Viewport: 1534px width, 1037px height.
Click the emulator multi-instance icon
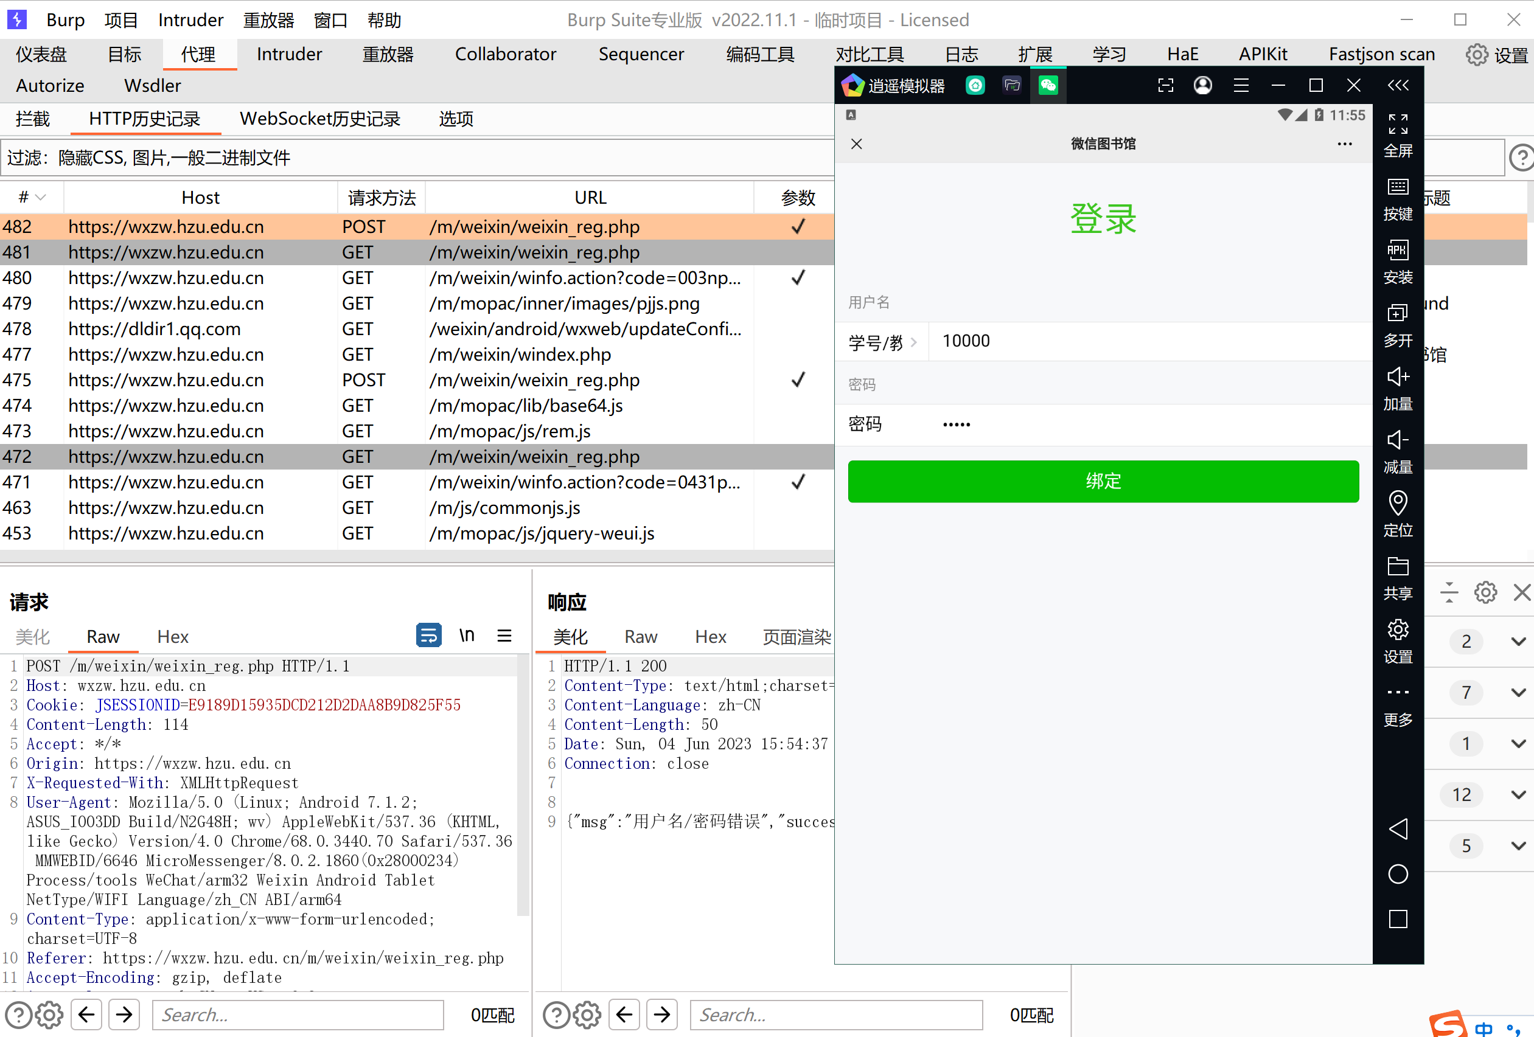point(1397,313)
